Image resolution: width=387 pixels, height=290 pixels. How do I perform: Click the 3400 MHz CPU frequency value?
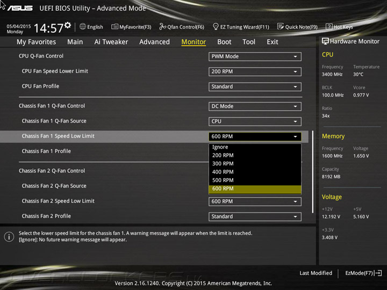coord(332,74)
